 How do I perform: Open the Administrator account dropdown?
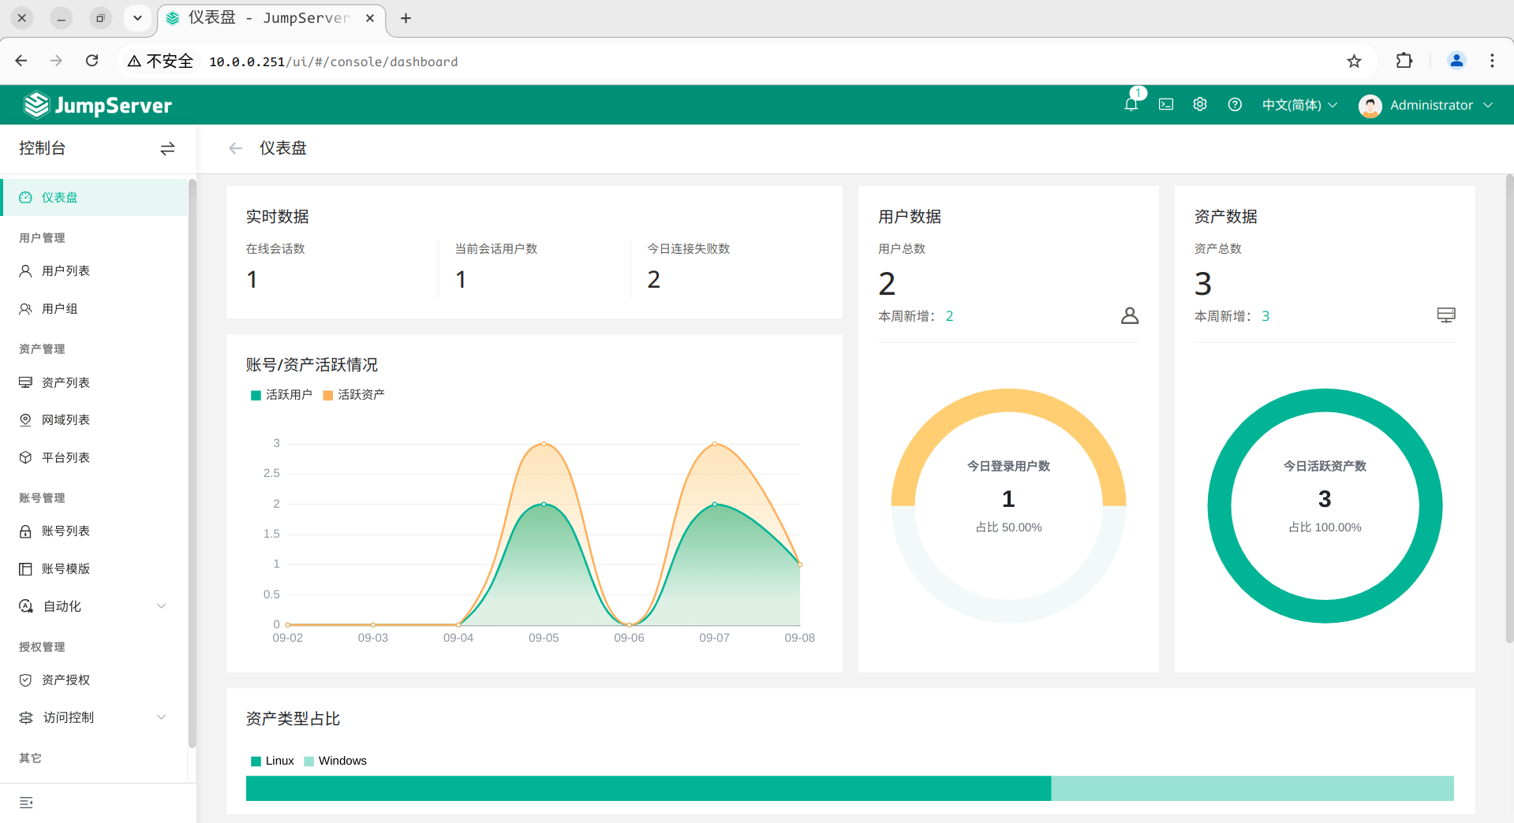click(x=1441, y=105)
